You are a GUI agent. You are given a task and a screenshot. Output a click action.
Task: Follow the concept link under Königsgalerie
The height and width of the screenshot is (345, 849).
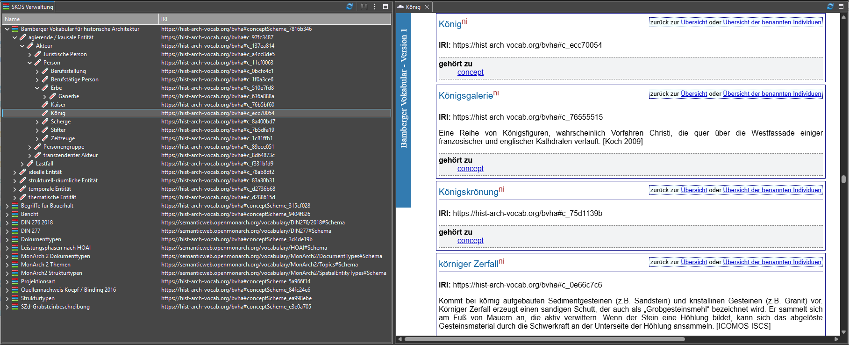click(470, 168)
